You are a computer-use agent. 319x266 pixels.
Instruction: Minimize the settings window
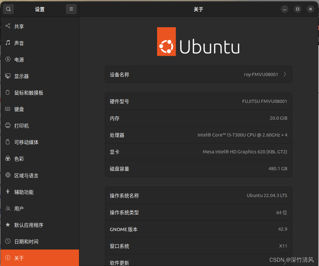[285, 9]
